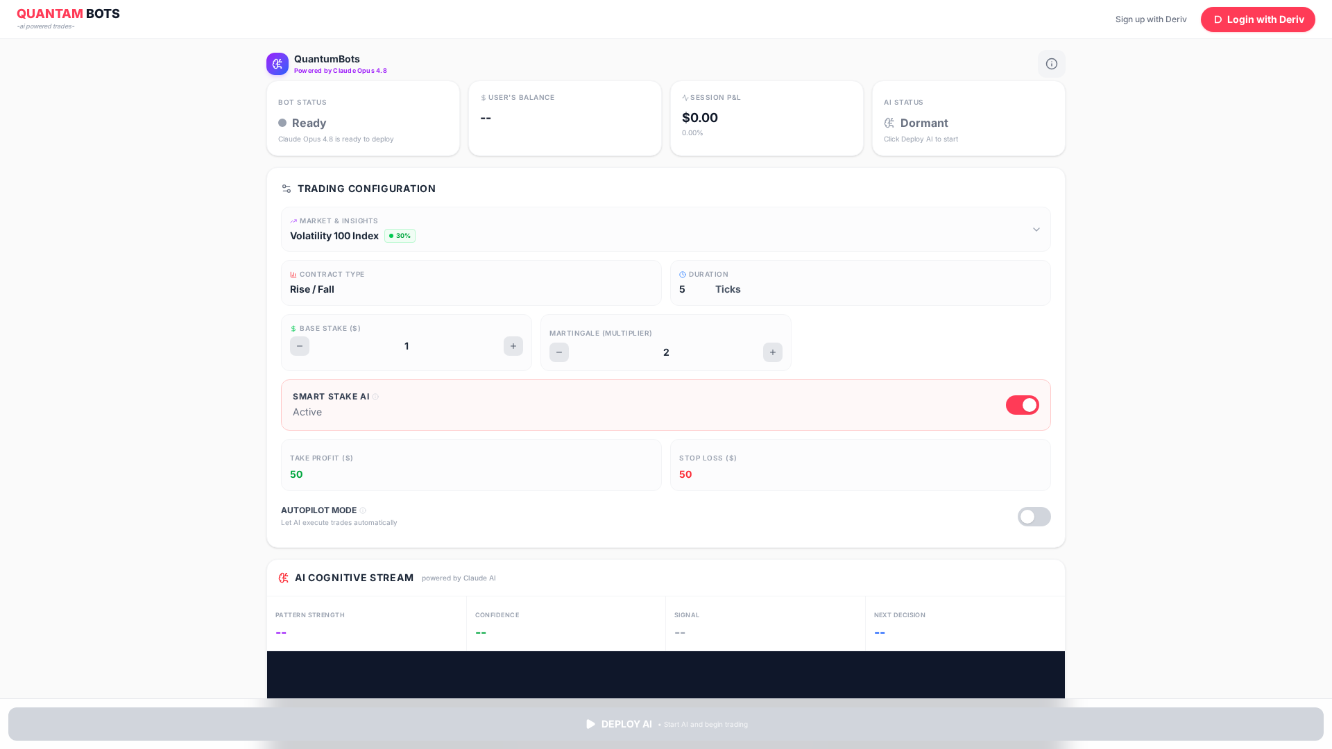Click the Login with Deriv 'D' icon

pyautogui.click(x=1218, y=19)
